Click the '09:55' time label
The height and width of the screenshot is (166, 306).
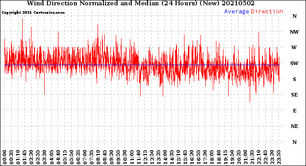(118, 157)
